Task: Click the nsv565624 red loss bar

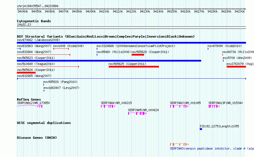Action: 26,73
